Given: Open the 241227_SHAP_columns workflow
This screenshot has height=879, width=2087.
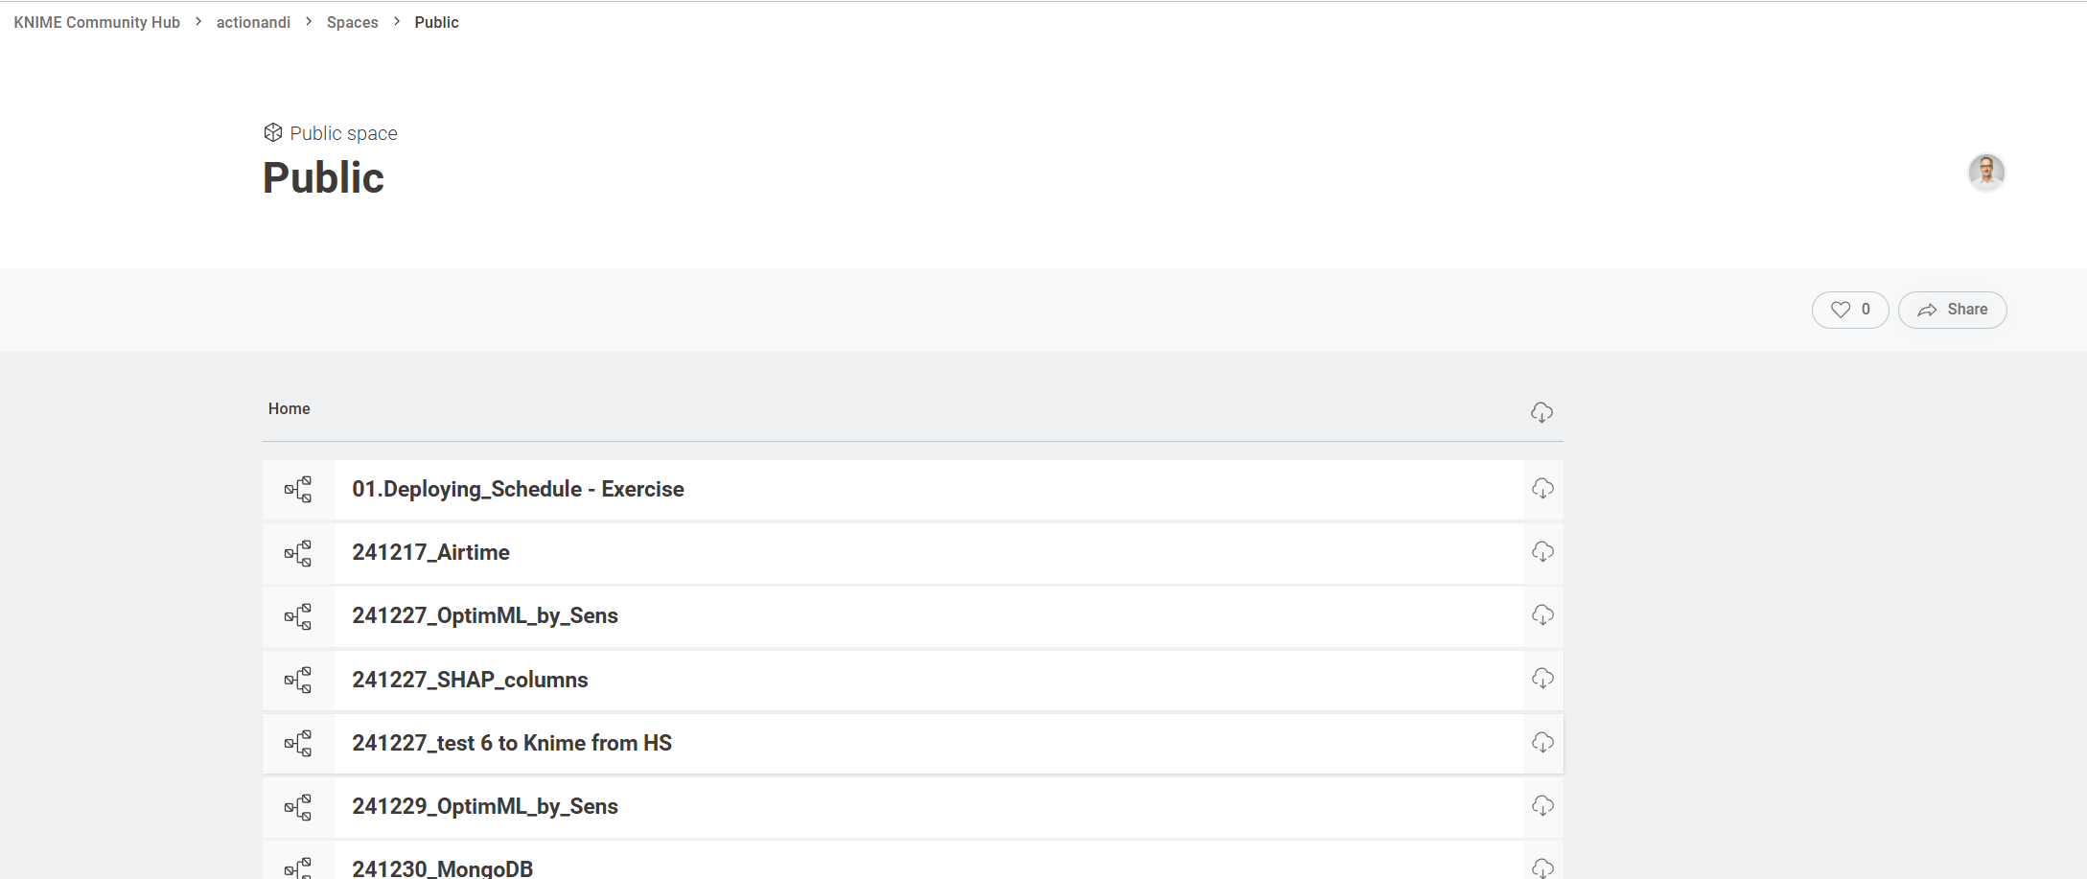Looking at the screenshot, I should click(470, 680).
